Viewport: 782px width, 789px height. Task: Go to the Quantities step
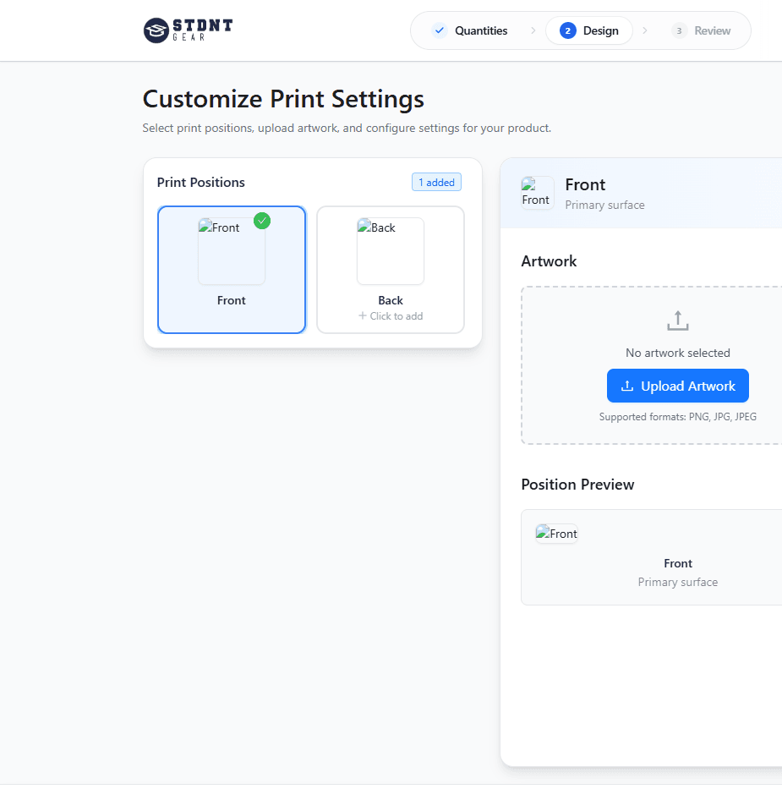tap(470, 30)
